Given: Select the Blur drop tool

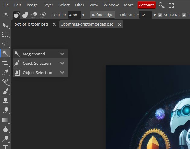Looking at the screenshot, I should click(x=5, y=129).
